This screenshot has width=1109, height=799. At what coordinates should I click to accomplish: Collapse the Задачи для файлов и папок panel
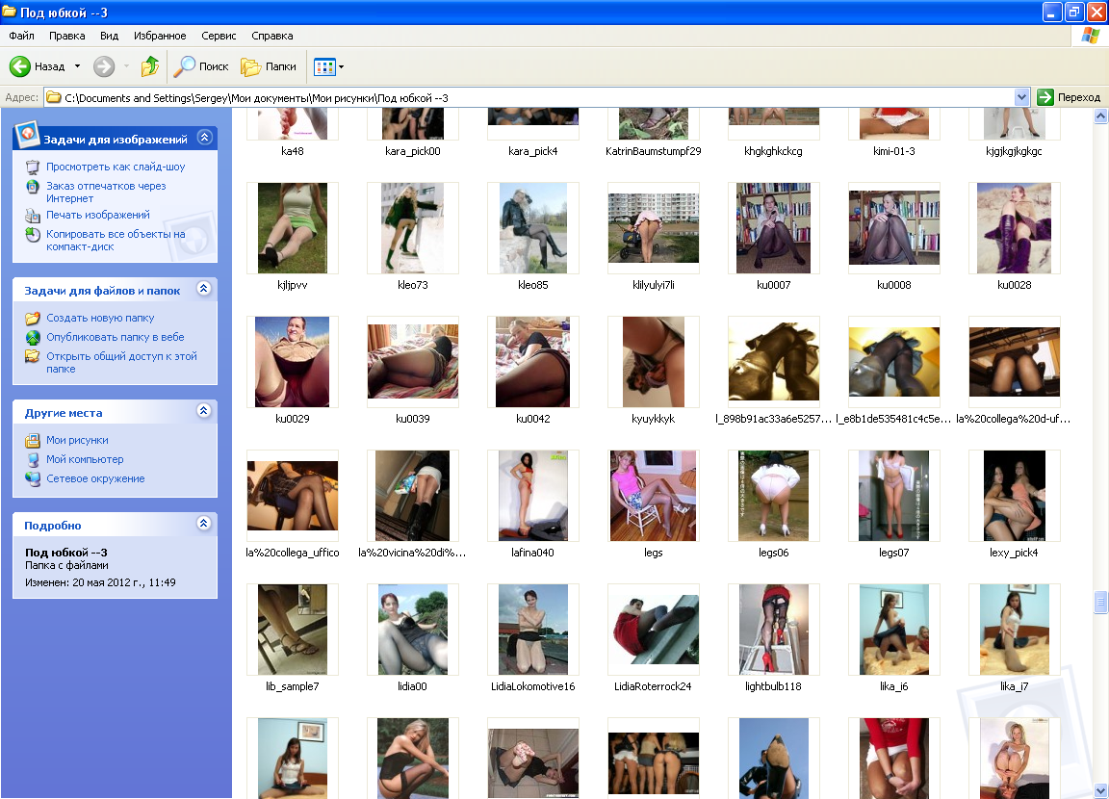coord(204,289)
